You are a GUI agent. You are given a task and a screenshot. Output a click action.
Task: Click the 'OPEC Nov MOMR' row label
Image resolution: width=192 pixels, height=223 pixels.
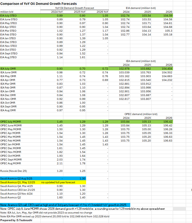pos(11,152)
